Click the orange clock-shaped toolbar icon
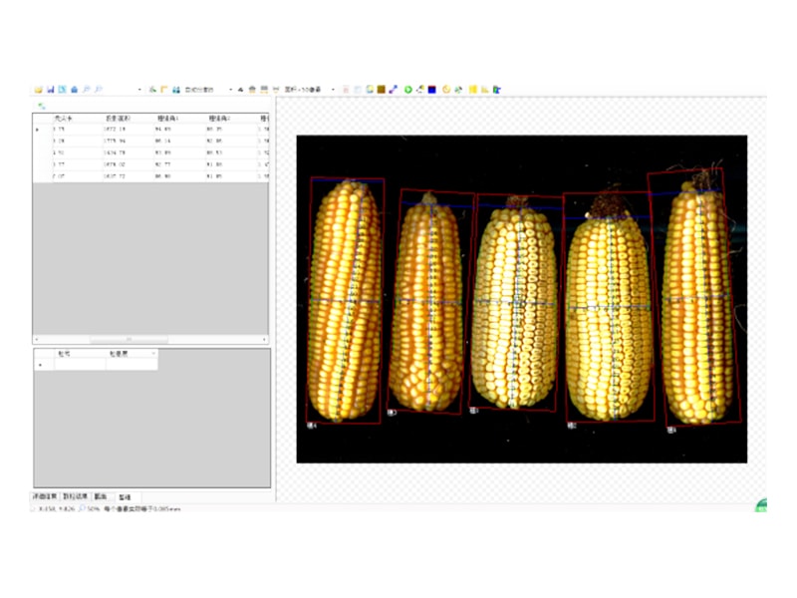This screenshot has width=797, height=598. (x=446, y=90)
